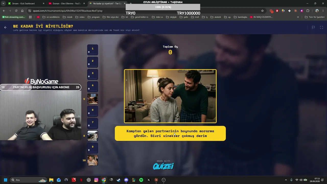Open the Windows Start menu
This screenshot has height=184, width=327.
tap(5, 180)
